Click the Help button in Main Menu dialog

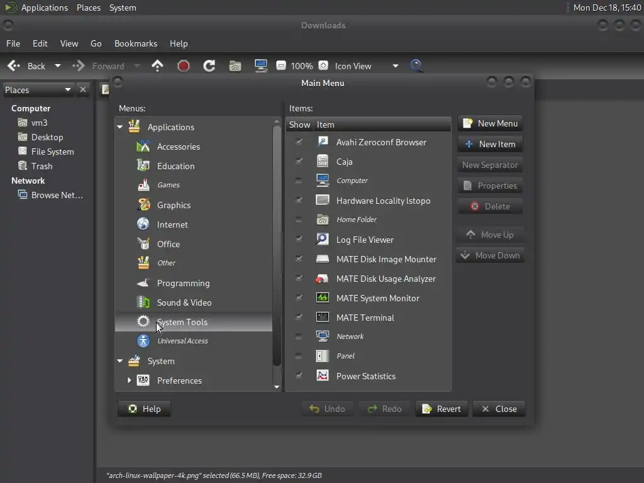pyautogui.click(x=144, y=409)
